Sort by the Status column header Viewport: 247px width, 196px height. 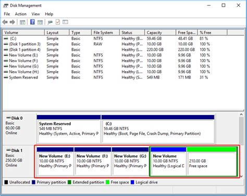pos(132,32)
